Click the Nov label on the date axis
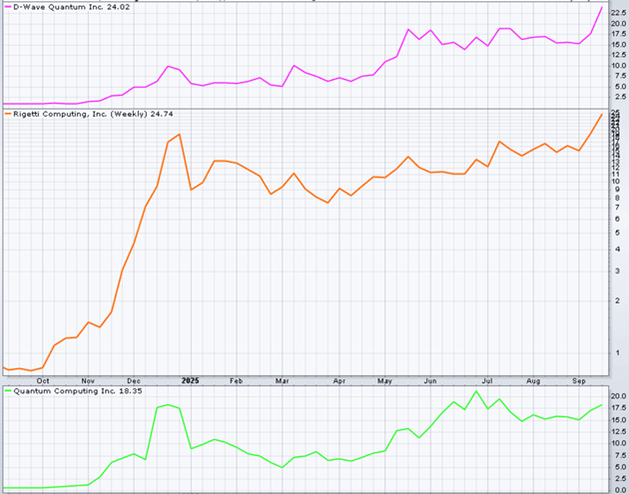The width and height of the screenshot is (629, 494). pyautogui.click(x=88, y=381)
